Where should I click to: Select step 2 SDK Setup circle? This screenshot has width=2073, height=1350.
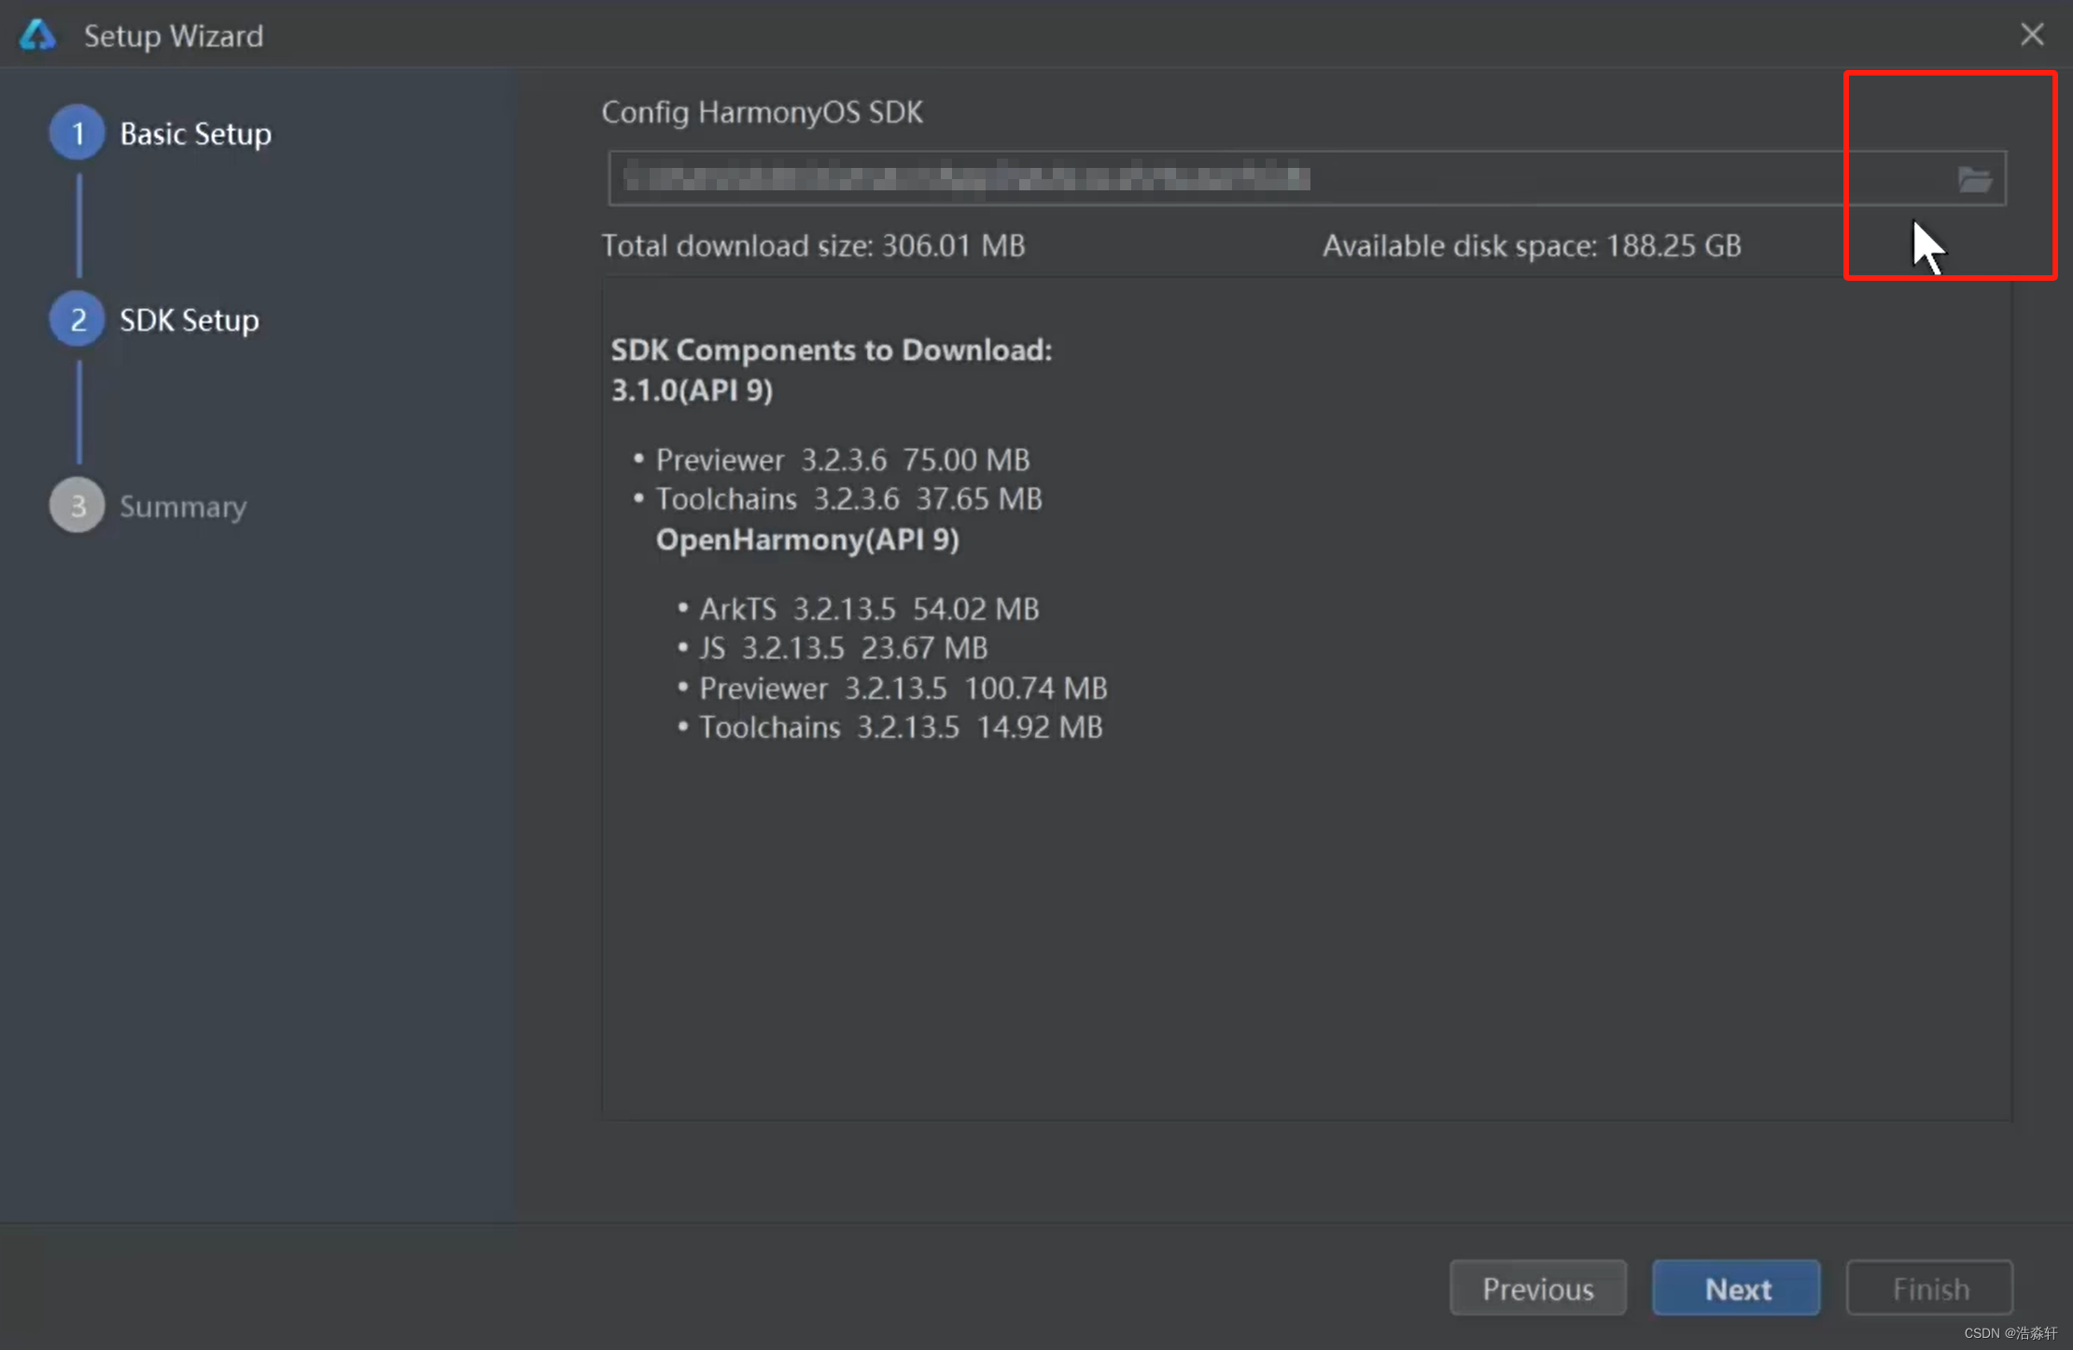click(x=77, y=319)
